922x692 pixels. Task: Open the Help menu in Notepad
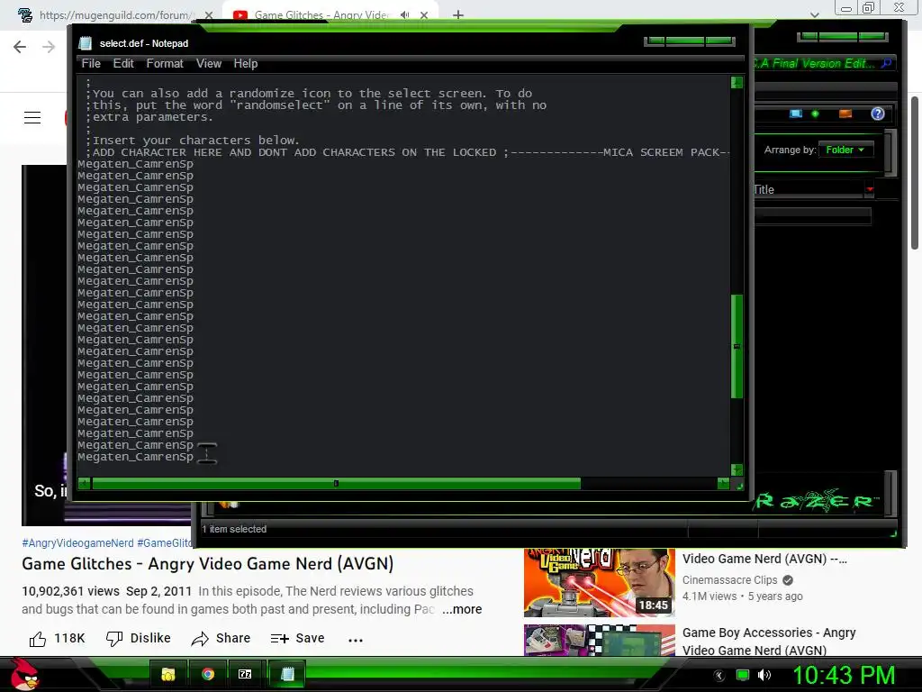pos(245,64)
